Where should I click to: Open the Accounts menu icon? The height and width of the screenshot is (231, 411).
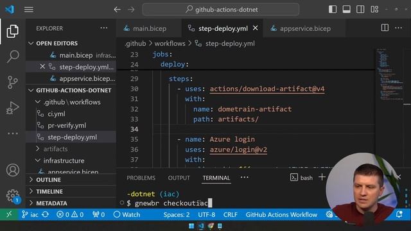click(x=12, y=170)
